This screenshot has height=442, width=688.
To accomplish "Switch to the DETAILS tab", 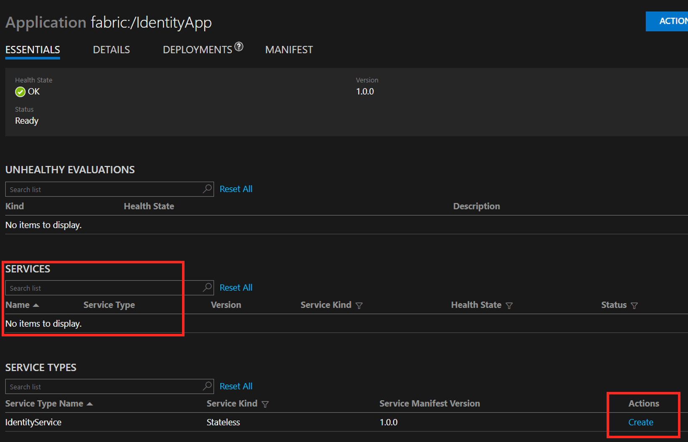I will click(111, 50).
